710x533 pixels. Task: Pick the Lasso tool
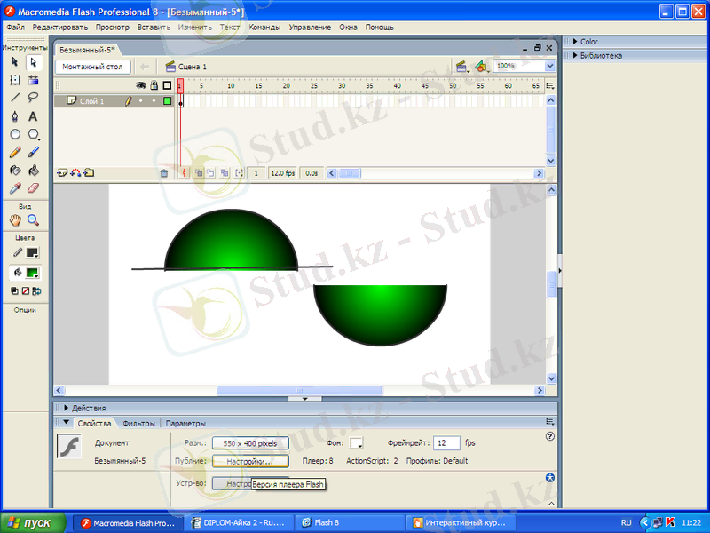pos(34,98)
